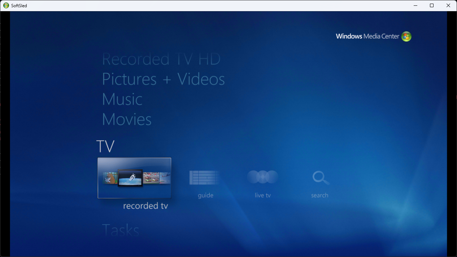Close the SoftSled window
Viewport: 457px width, 257px height.
448,5
